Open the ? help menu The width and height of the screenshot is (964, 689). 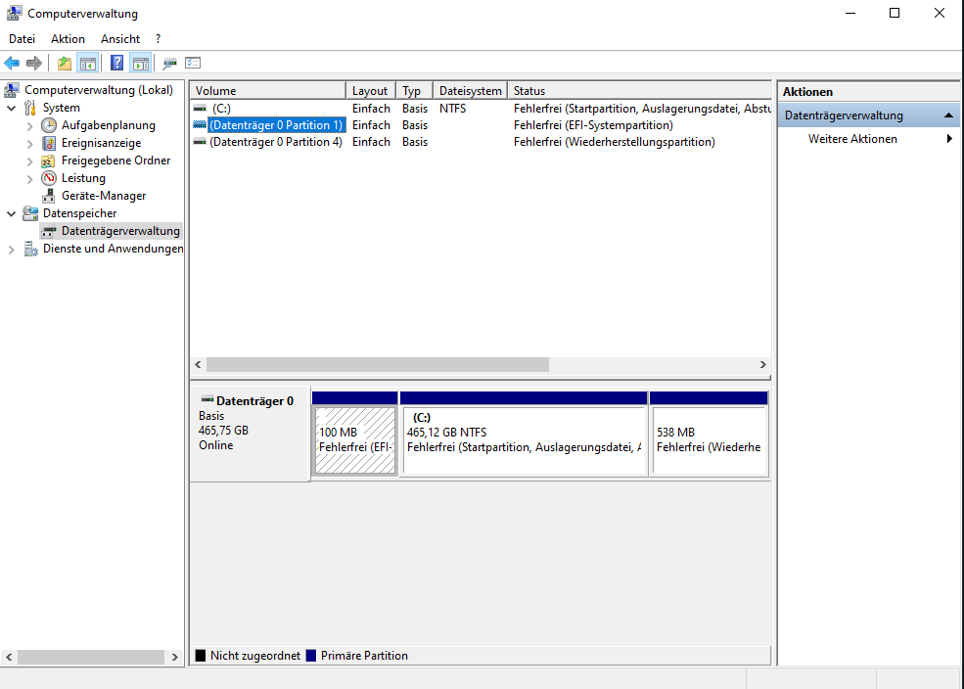tap(158, 39)
